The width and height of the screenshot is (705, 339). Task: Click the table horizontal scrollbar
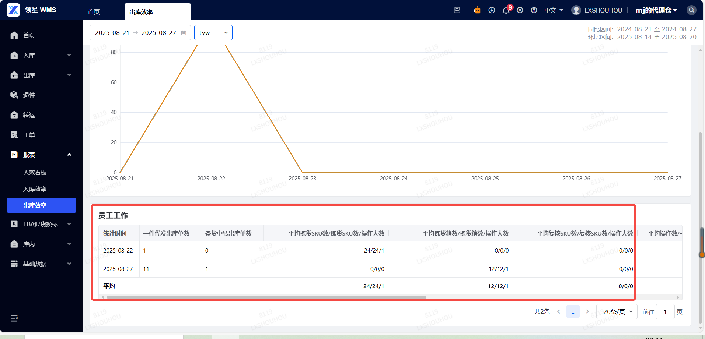(x=266, y=297)
